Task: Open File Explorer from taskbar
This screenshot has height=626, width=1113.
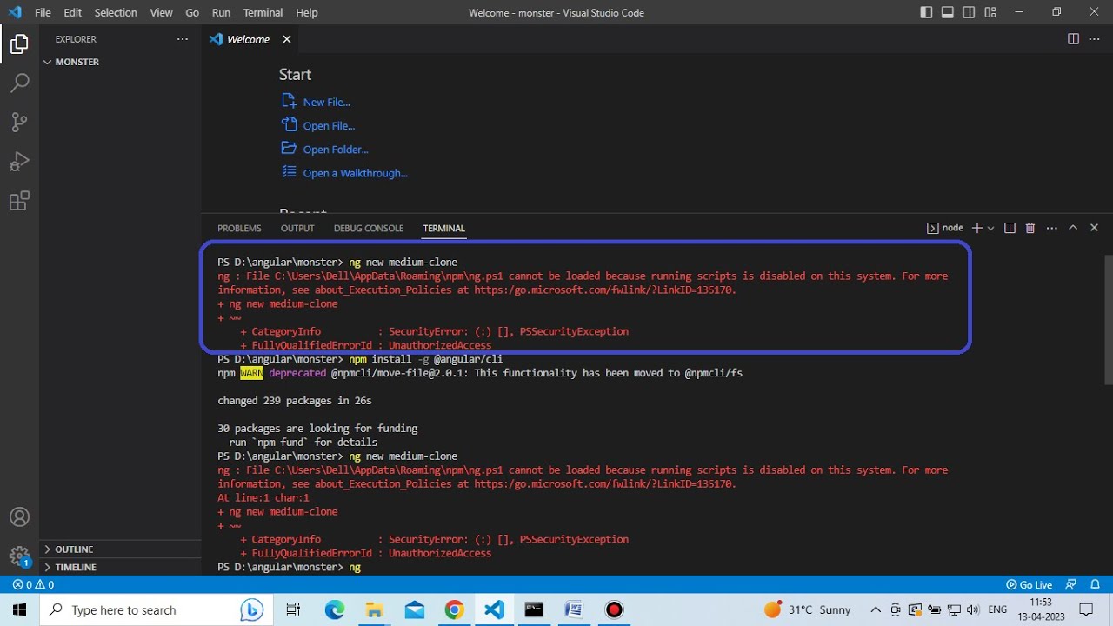Action: point(374,609)
